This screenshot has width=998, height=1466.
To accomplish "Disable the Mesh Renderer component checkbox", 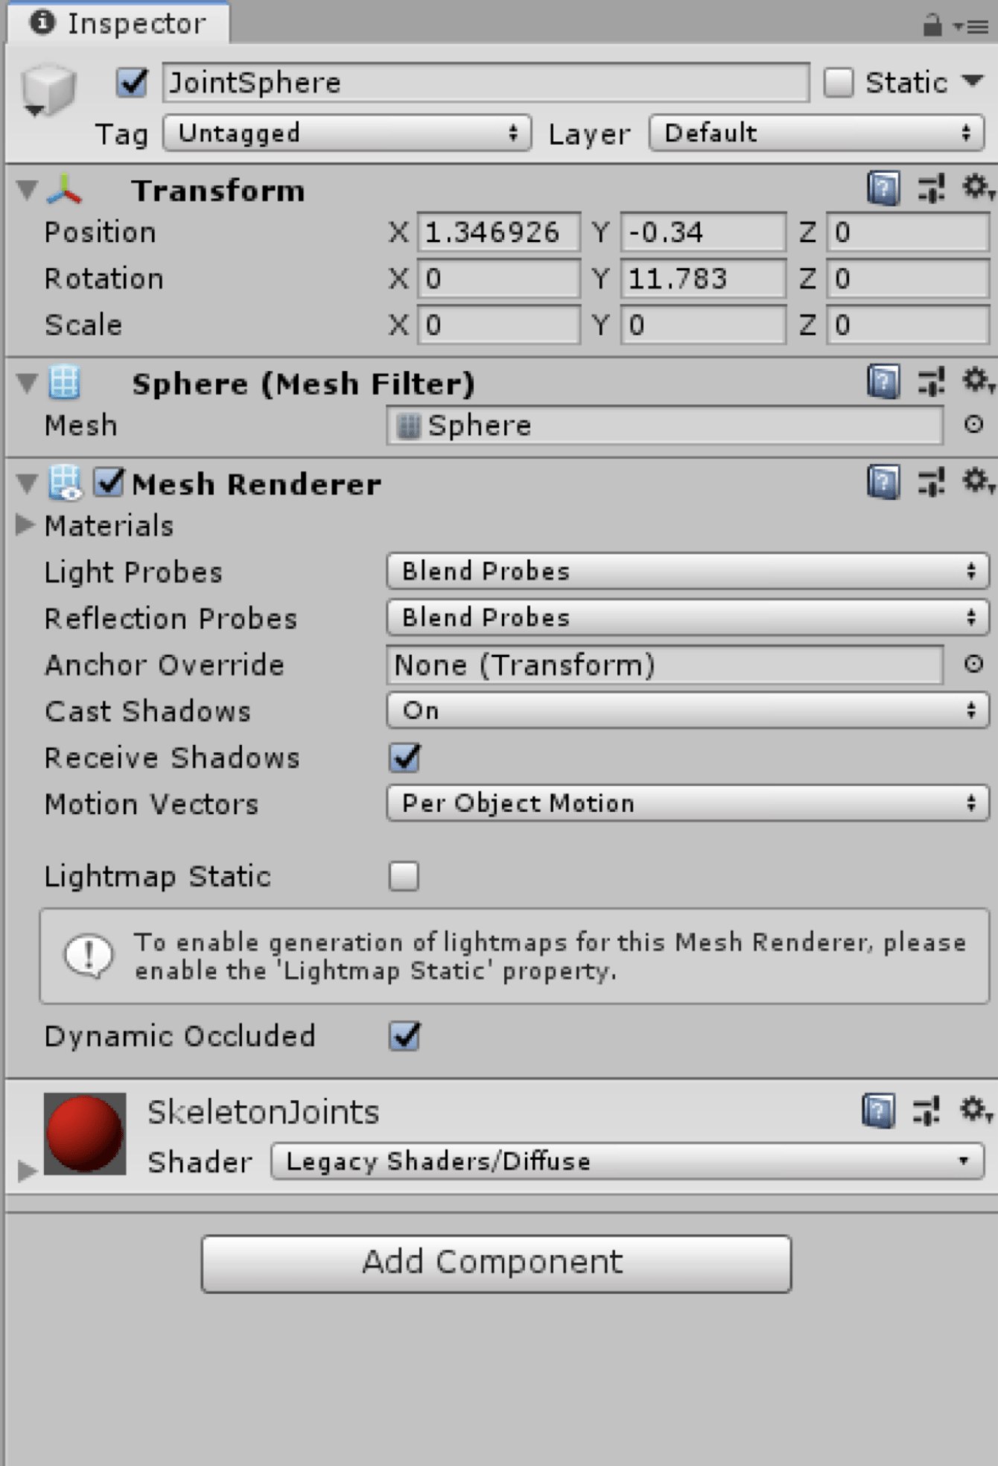I will coord(109,482).
